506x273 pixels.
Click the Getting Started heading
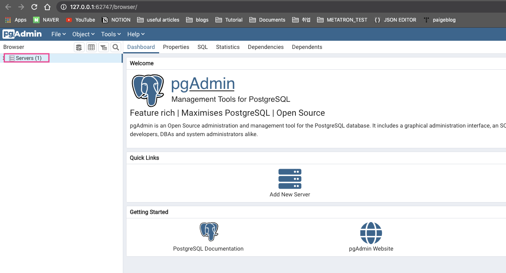149,212
